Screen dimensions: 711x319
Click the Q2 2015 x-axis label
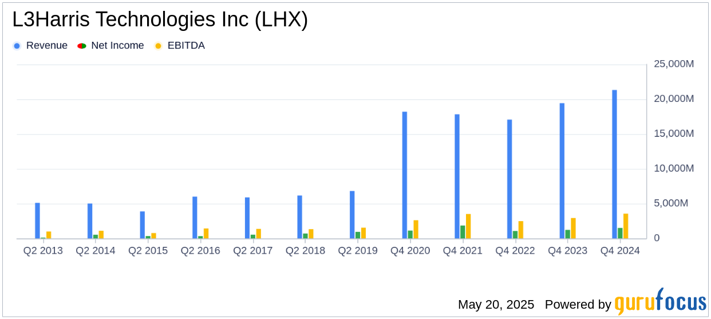(148, 251)
